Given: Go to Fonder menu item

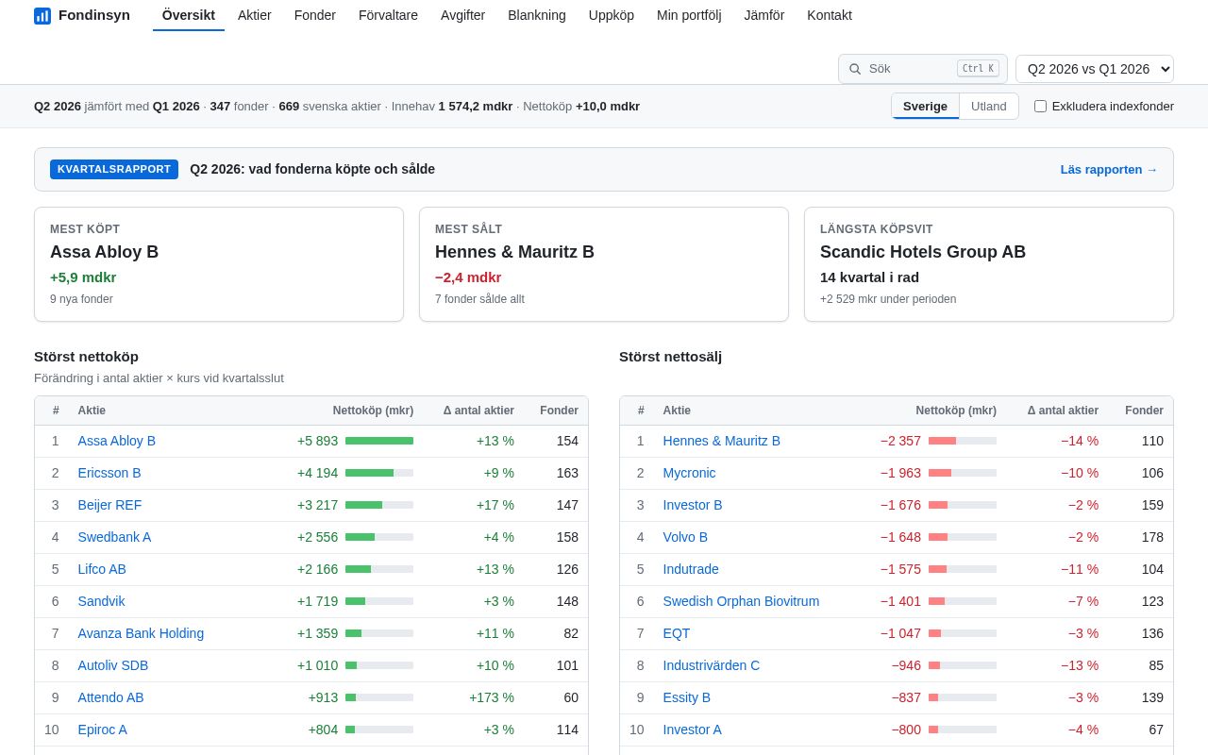Looking at the screenshot, I should click(315, 15).
